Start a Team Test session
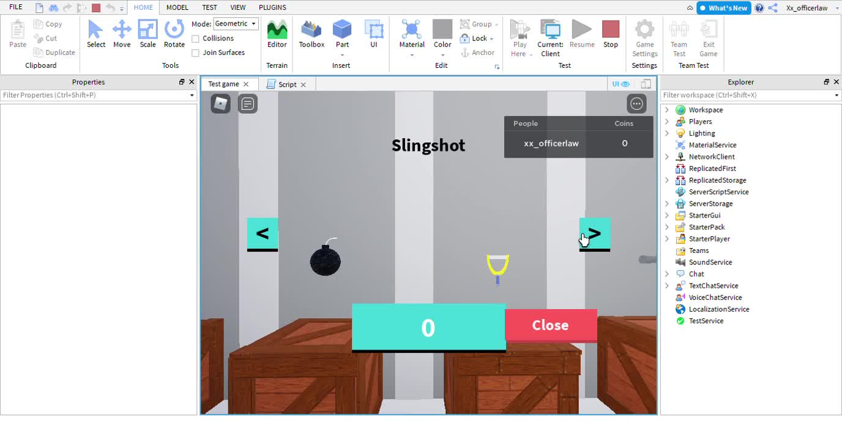 coord(679,37)
